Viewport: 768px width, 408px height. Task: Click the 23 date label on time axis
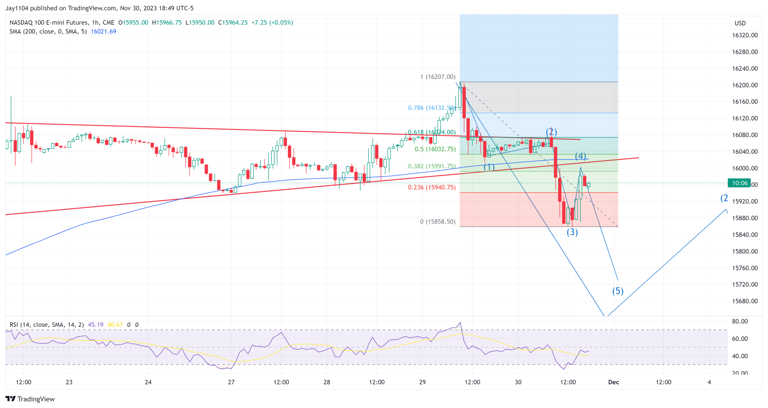(69, 382)
